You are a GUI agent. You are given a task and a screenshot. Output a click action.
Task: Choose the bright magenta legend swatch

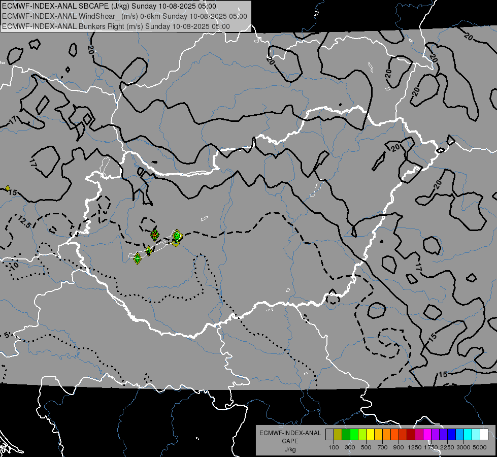point(427,435)
